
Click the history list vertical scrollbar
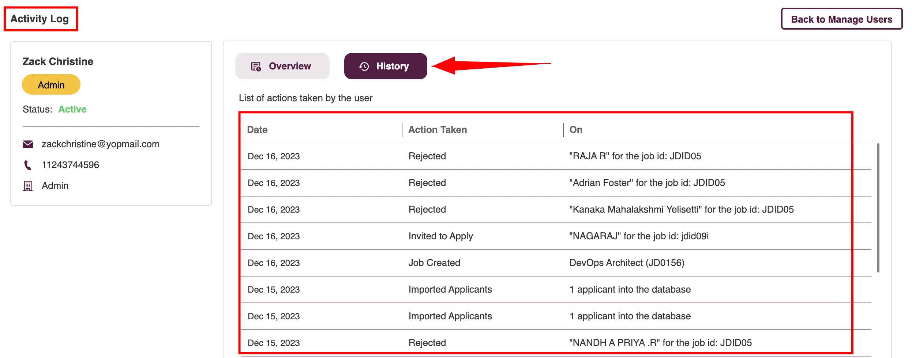point(878,207)
